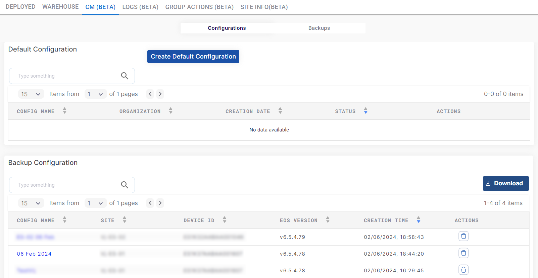Go to the WAREHOUSE tab
Screen dimensions: 538x278
click(60, 7)
